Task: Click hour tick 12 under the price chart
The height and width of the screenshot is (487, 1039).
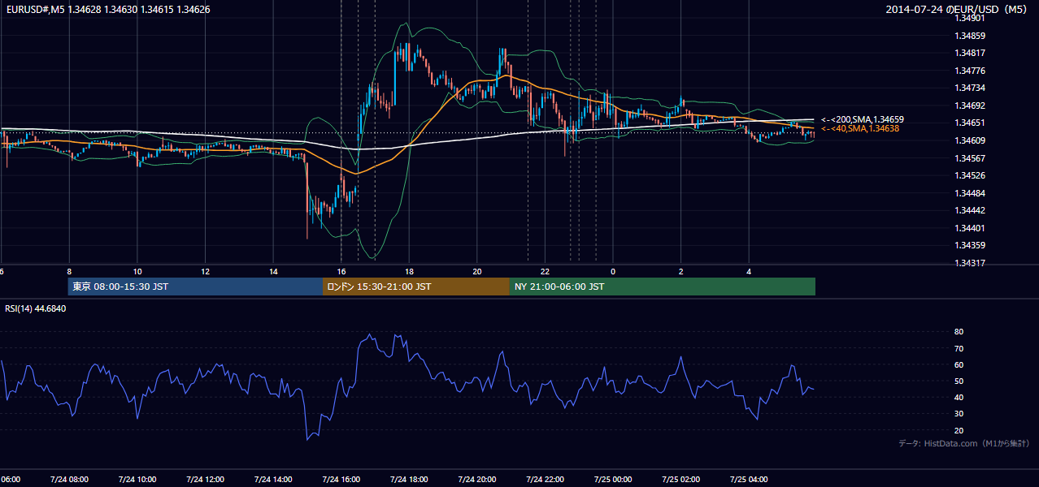Action: [x=206, y=271]
